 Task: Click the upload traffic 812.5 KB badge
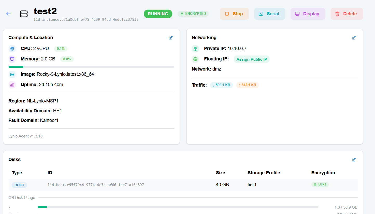[x=247, y=85]
